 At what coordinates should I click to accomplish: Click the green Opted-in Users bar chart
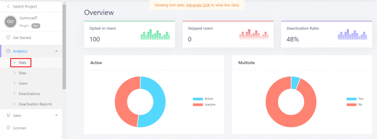tap(155, 34)
